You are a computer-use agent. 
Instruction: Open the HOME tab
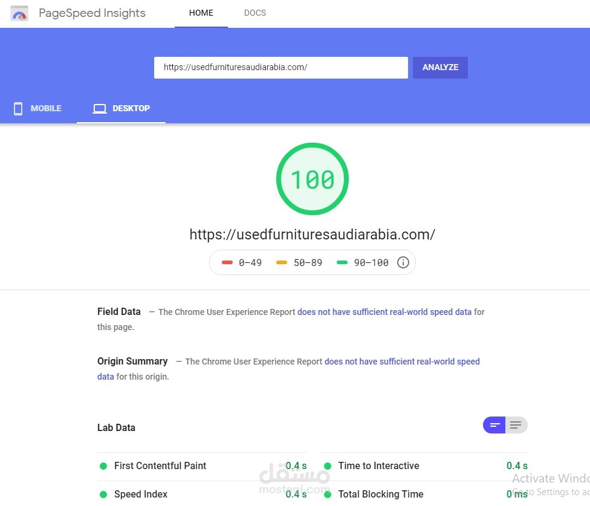(201, 13)
